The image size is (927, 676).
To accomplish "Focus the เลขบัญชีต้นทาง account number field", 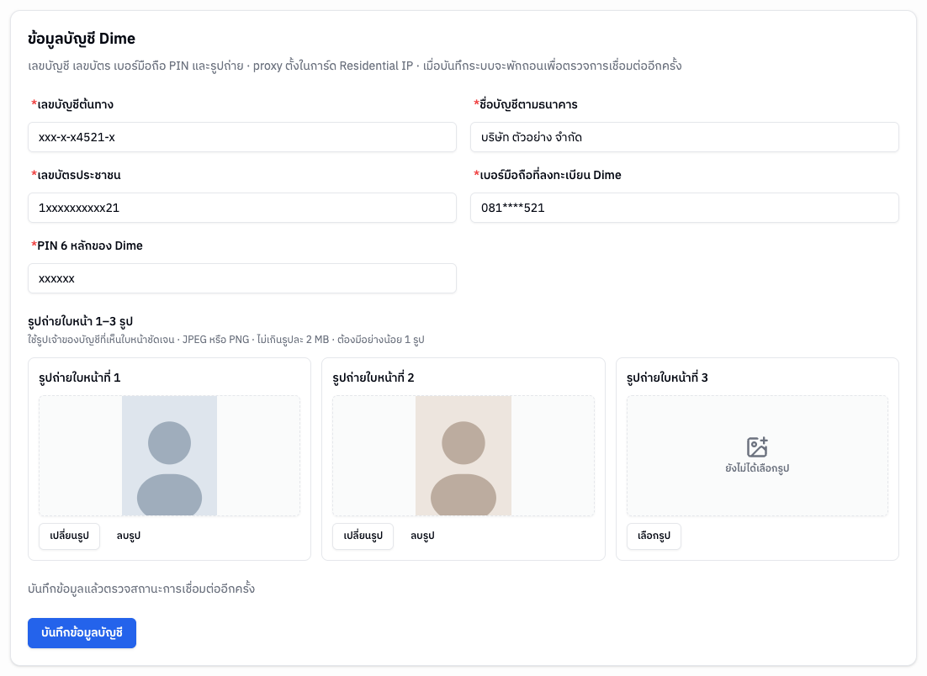I will (x=242, y=137).
